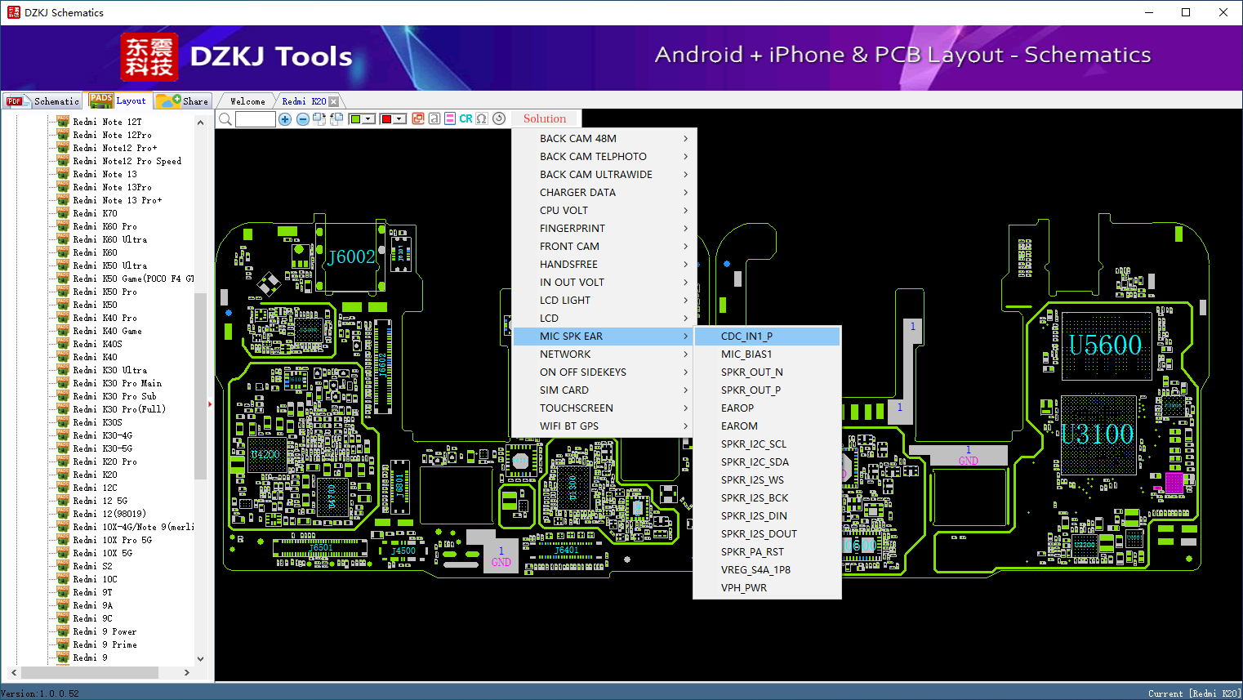Screen dimensions: 1243x700
Task: Click the DZKJ Tools red logo
Action: pyautogui.click(x=149, y=57)
